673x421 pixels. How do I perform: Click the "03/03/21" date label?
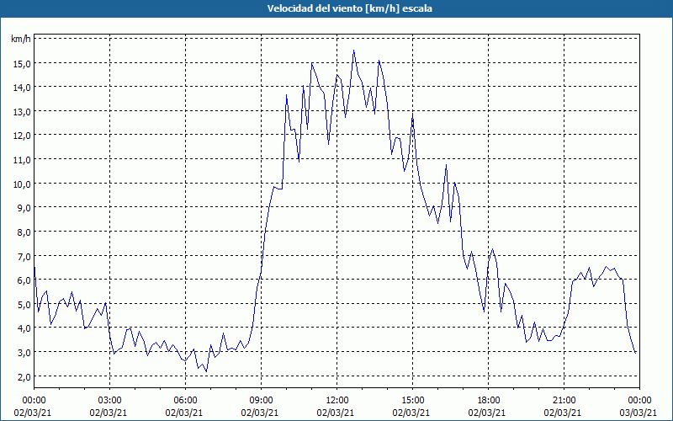[639, 413]
